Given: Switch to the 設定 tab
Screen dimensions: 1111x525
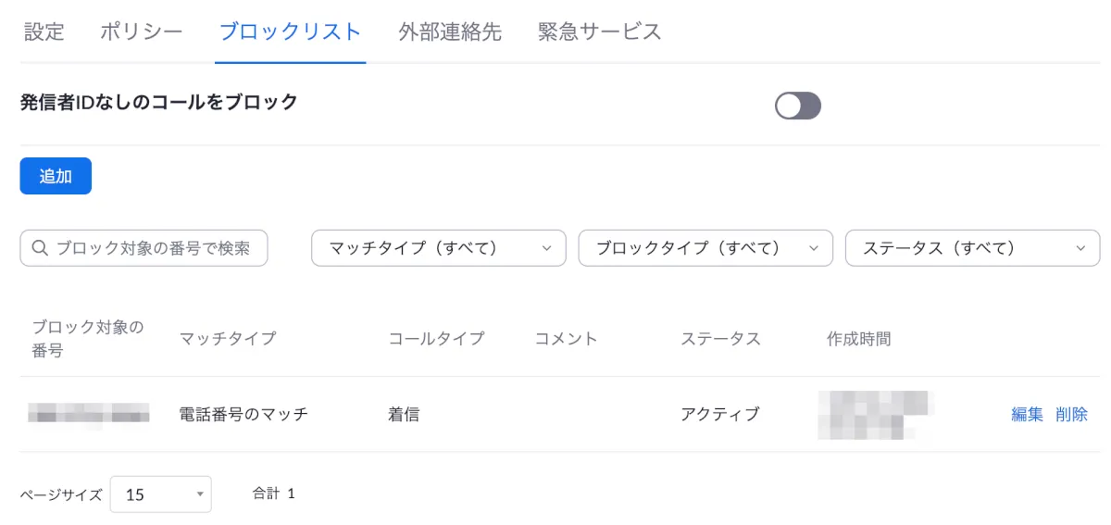Looking at the screenshot, I should coord(44,31).
